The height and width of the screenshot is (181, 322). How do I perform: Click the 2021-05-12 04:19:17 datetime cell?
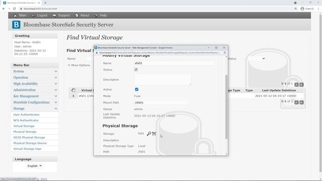click(x=276, y=96)
